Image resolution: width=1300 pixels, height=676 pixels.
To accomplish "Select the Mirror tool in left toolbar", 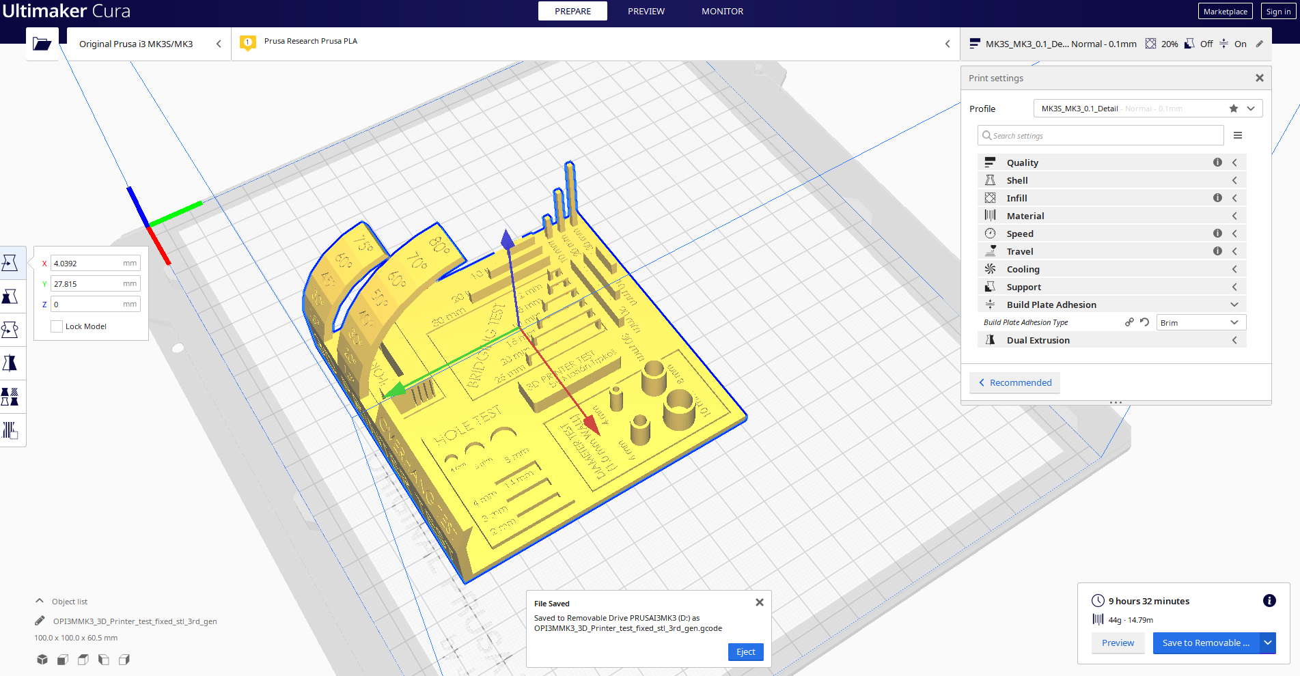I will tap(10, 363).
